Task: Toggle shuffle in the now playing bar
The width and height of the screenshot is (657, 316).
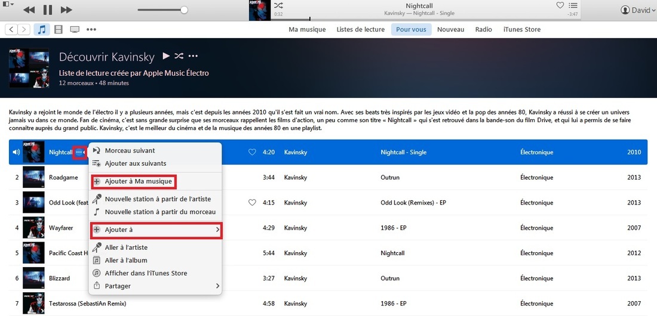Action: (x=278, y=5)
